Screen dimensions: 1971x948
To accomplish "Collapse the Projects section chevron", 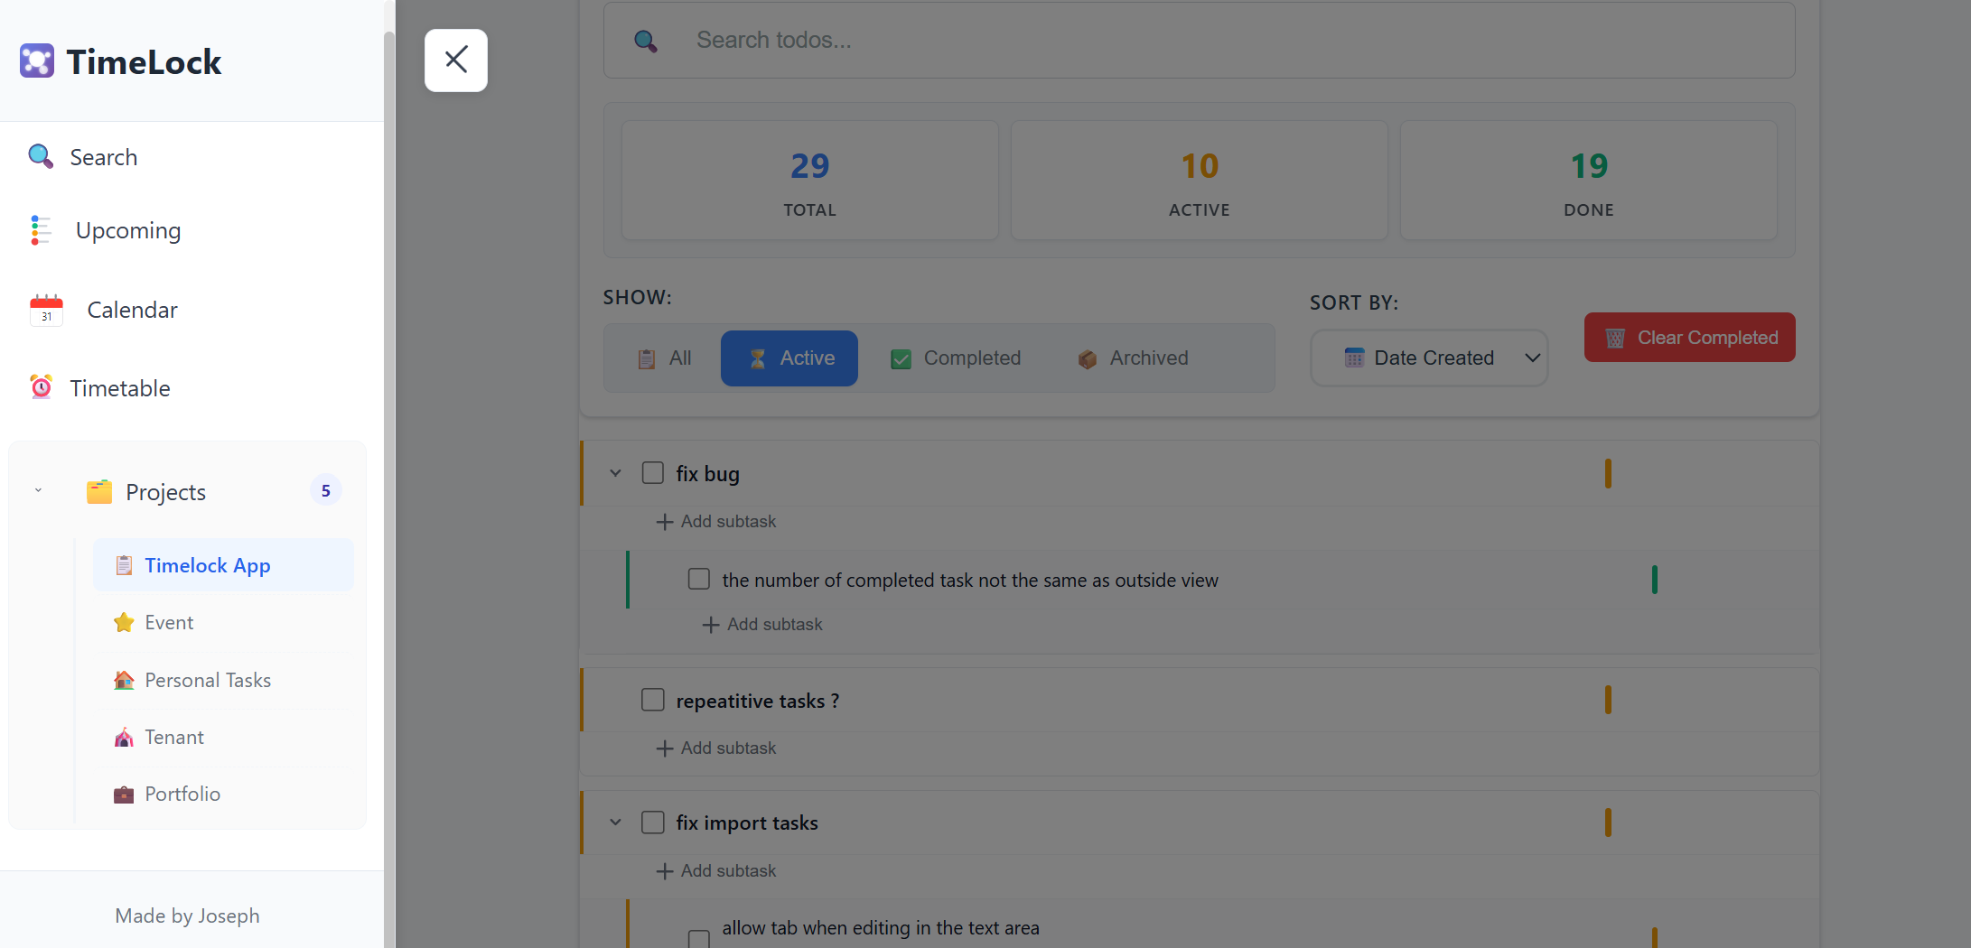I will (x=38, y=489).
